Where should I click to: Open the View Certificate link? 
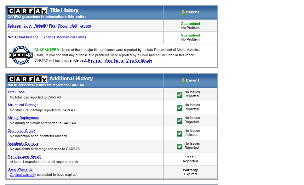tap(139, 61)
